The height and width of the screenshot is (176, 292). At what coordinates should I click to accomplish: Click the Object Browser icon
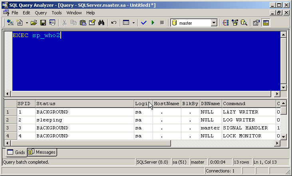234,23
